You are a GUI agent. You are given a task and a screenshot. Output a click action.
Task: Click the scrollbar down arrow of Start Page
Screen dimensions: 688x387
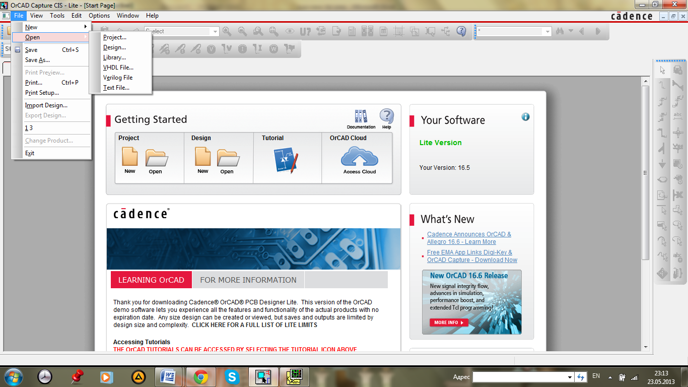(x=646, y=347)
